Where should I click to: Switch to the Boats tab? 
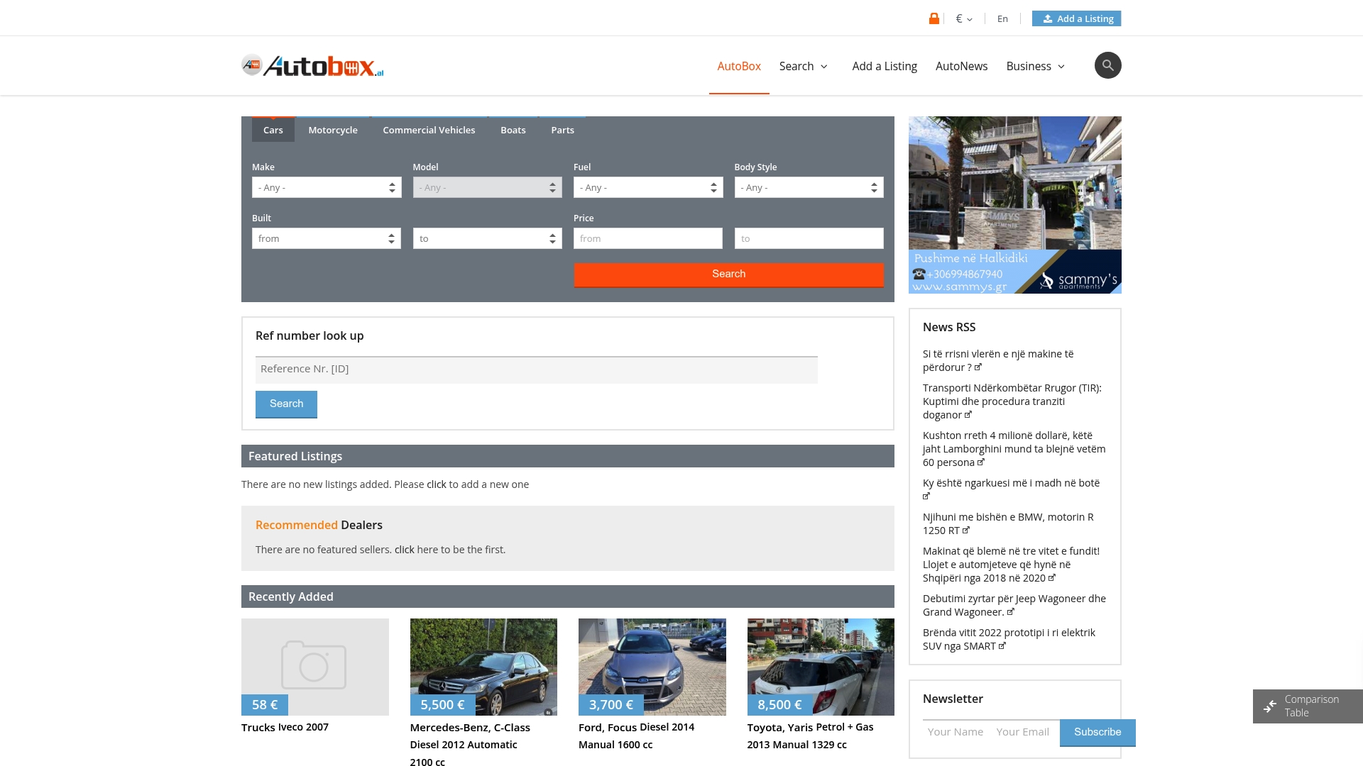[x=513, y=130]
